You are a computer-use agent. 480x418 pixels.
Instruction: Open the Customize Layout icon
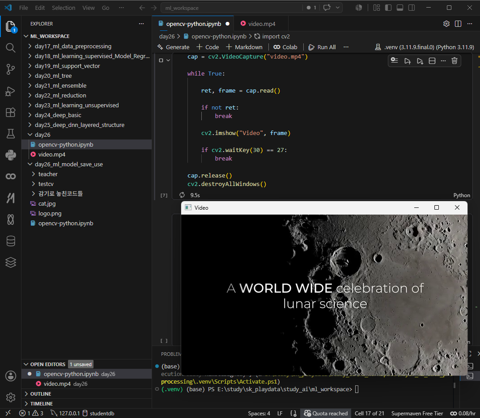[377, 8]
